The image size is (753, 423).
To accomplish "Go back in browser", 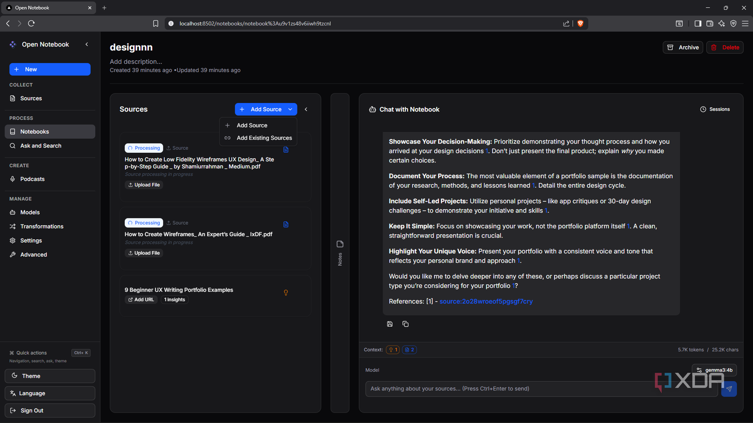I will pyautogui.click(x=8, y=23).
